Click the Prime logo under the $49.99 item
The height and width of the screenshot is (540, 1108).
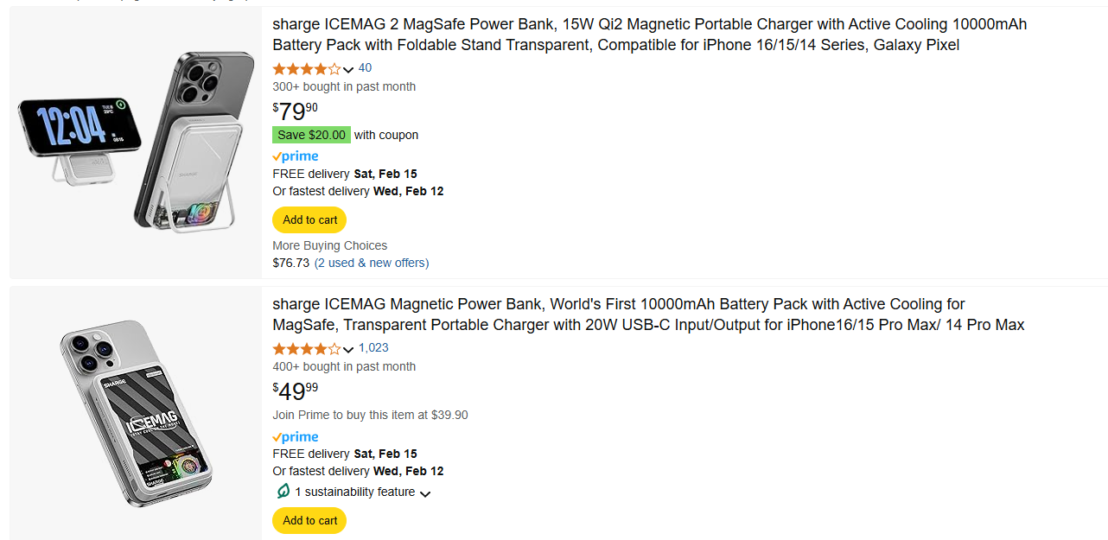296,437
